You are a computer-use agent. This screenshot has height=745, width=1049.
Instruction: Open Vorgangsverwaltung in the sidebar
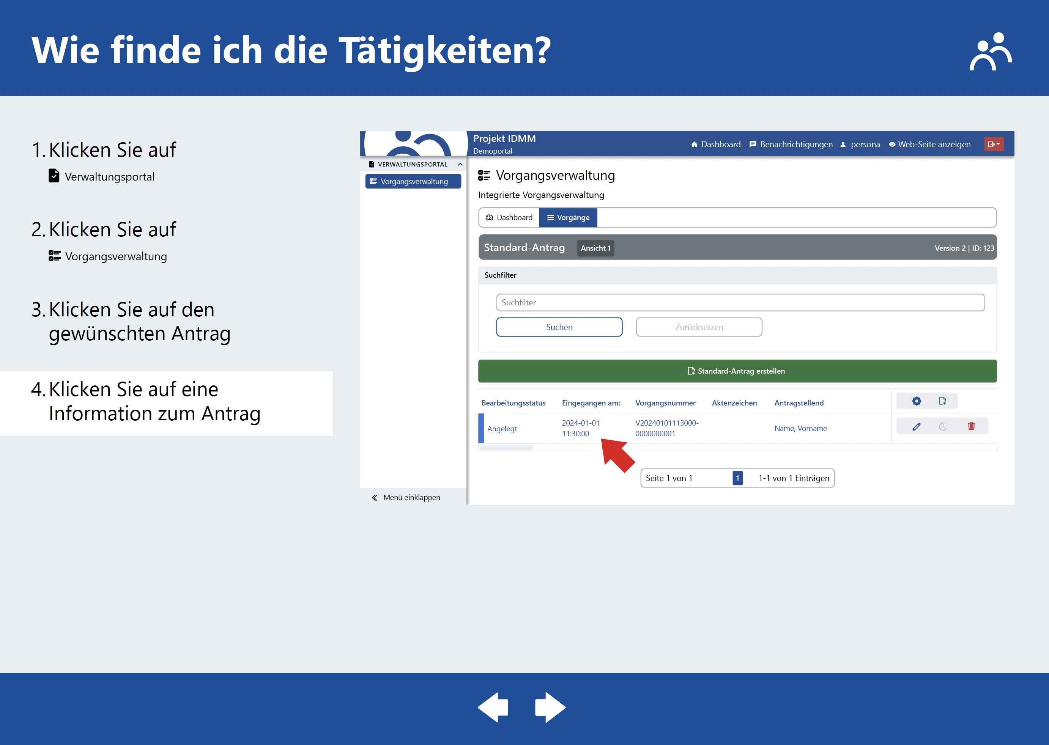(x=413, y=181)
